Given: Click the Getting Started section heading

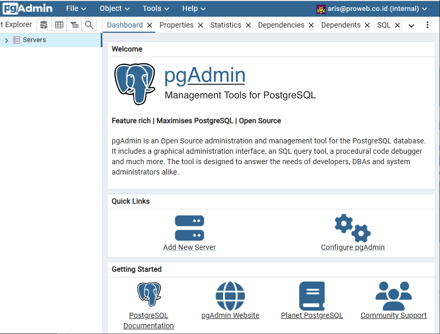Looking at the screenshot, I should tap(137, 270).
